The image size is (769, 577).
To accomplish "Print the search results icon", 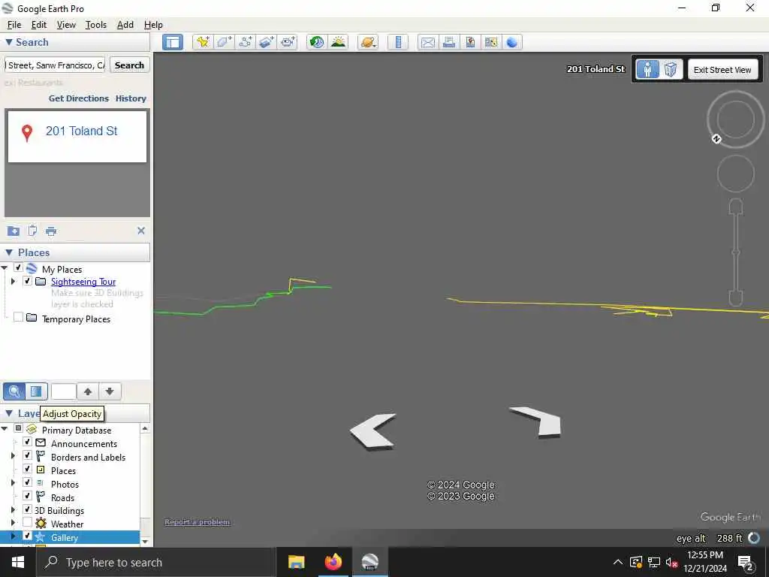I will 51,231.
